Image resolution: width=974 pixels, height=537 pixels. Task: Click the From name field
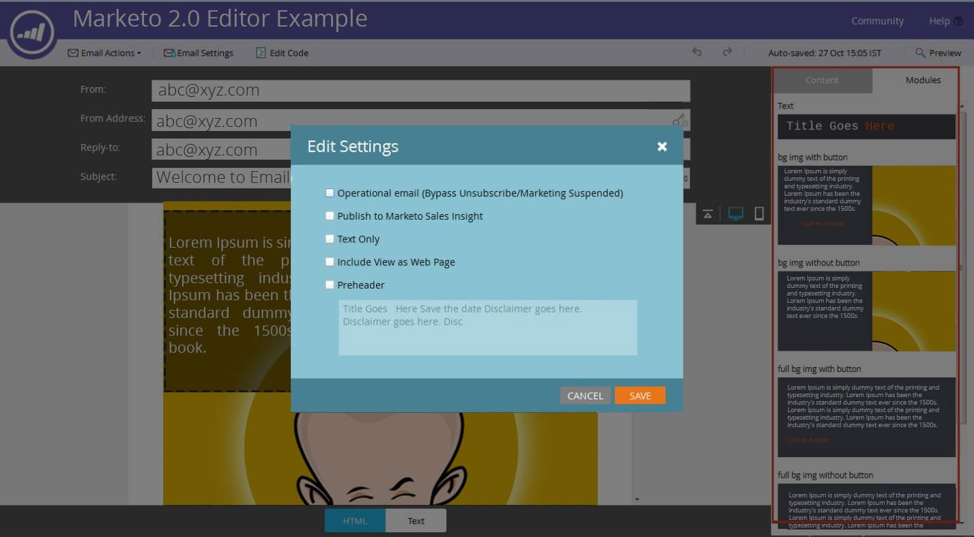[x=420, y=90]
